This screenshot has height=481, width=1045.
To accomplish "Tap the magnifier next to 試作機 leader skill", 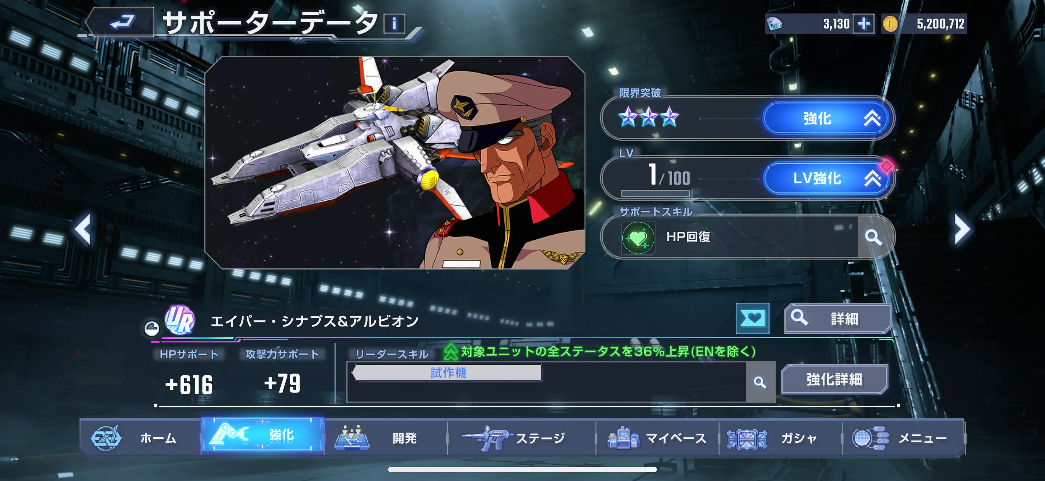I will coord(760,382).
